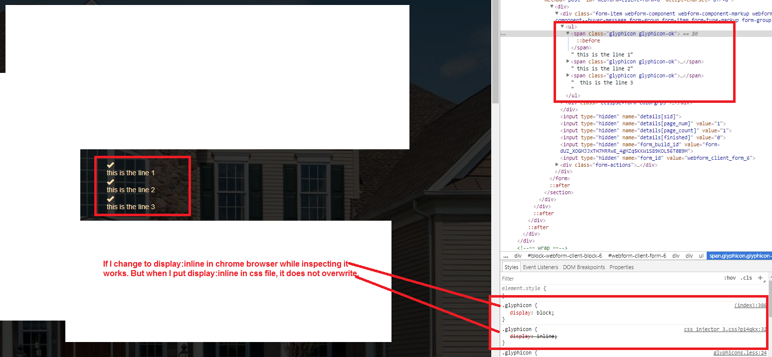The width and height of the screenshot is (772, 357).
Task: Open the DOM Breakpoints tab
Action: tap(583, 267)
